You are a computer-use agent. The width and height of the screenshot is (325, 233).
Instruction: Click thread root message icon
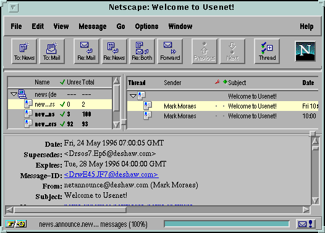[x=141, y=96]
